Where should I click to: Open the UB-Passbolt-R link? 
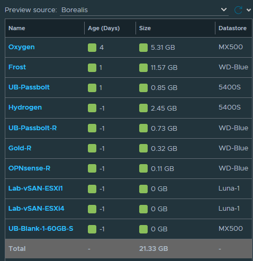[33, 128]
